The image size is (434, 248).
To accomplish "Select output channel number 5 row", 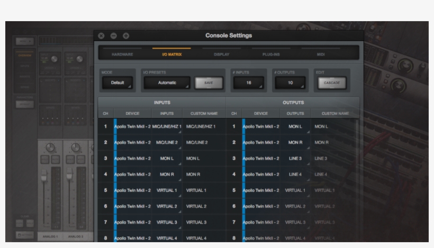I will pos(234,190).
